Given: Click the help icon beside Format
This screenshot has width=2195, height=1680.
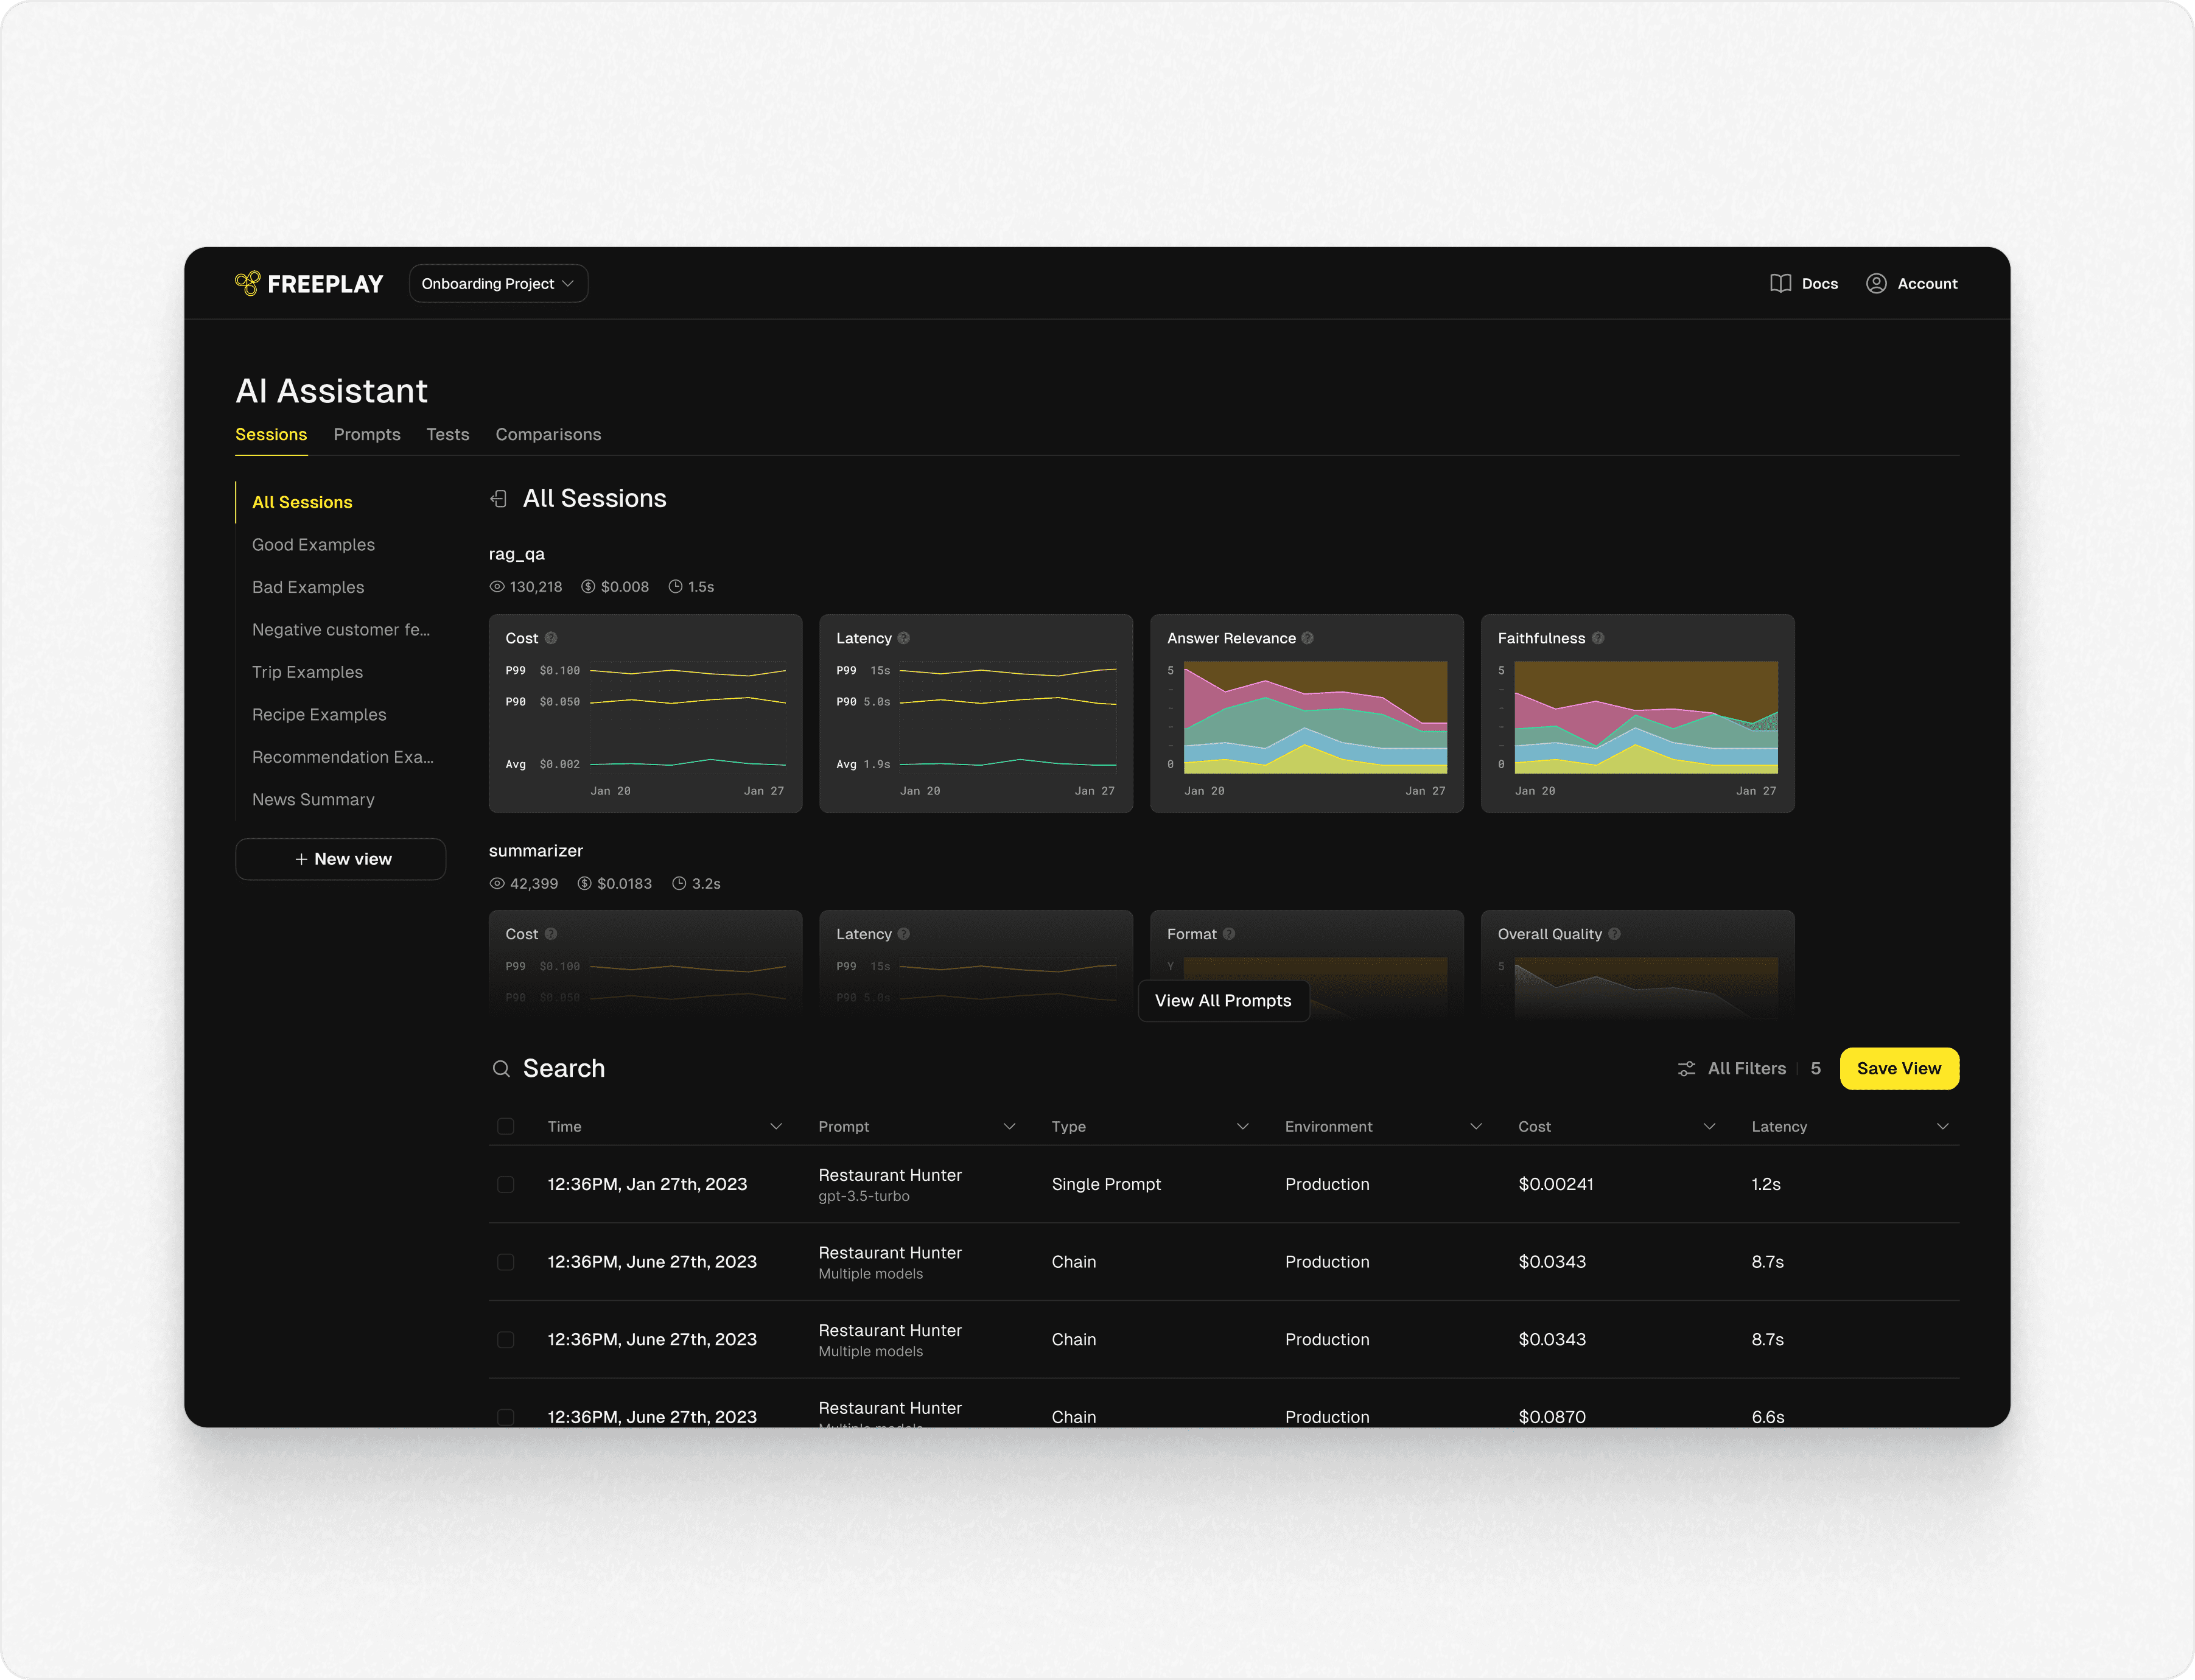Looking at the screenshot, I should point(1229,934).
